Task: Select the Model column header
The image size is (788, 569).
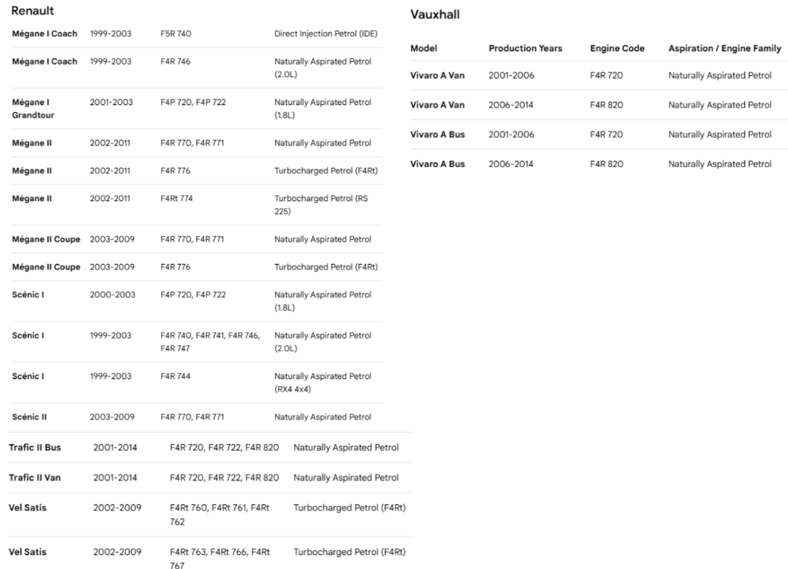Action: click(424, 49)
